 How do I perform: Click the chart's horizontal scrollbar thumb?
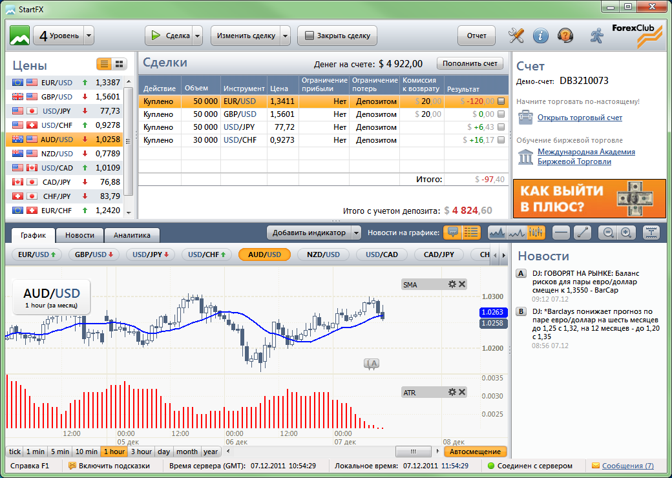pyautogui.click(x=413, y=452)
